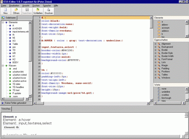Click the tag icon beside abbrev
189x139 pixels.
coord(159,25)
